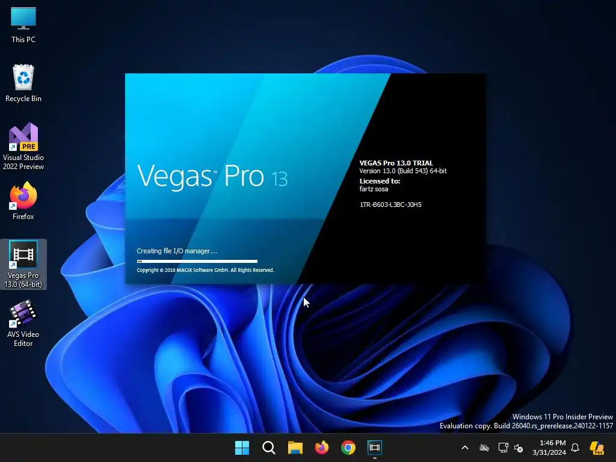Click 'Creating file I/O manager...' status text
616x462 pixels.
(177, 251)
